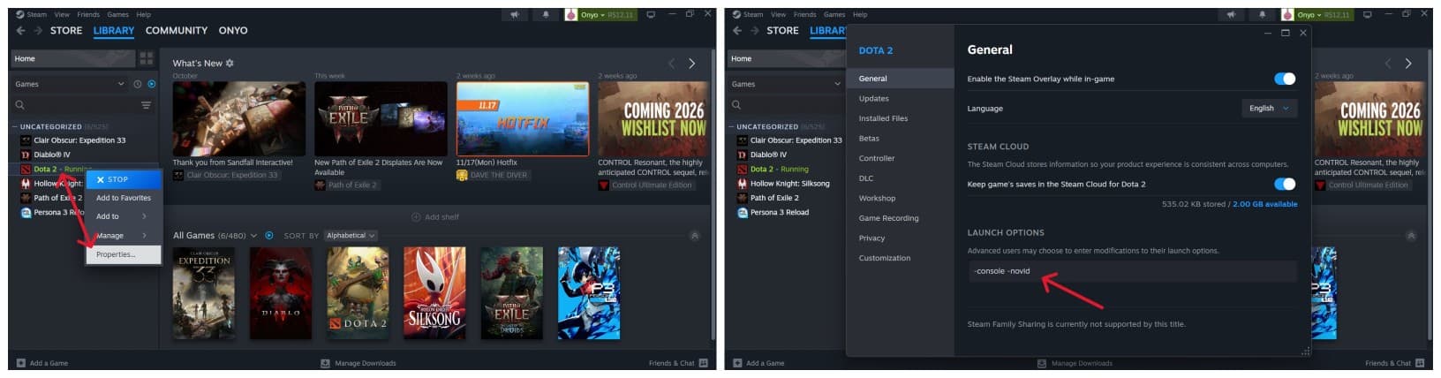Toggle Keep saves in Steam Cloud for Dota 2

tap(1285, 184)
